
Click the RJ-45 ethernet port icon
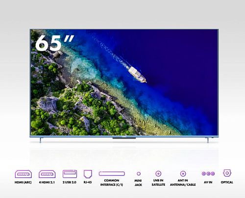(88, 174)
